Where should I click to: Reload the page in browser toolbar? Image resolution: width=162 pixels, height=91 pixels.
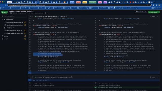pos(6,5)
